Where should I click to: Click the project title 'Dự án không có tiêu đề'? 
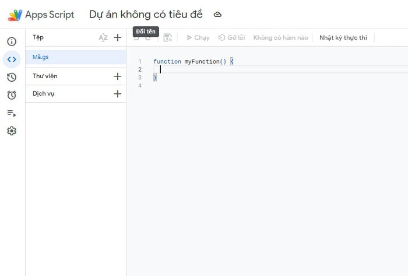point(146,15)
